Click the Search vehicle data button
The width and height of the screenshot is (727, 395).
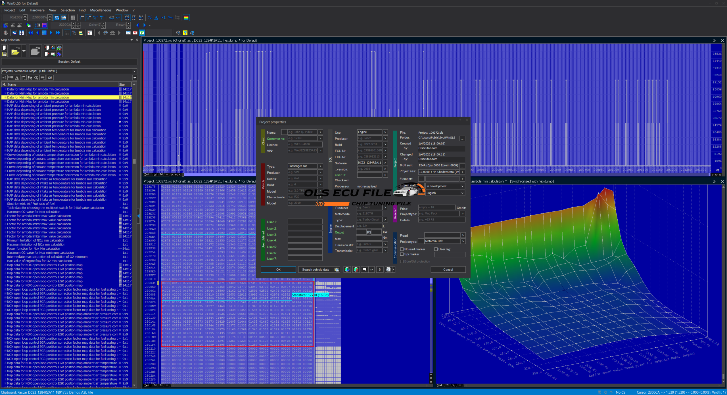316,270
